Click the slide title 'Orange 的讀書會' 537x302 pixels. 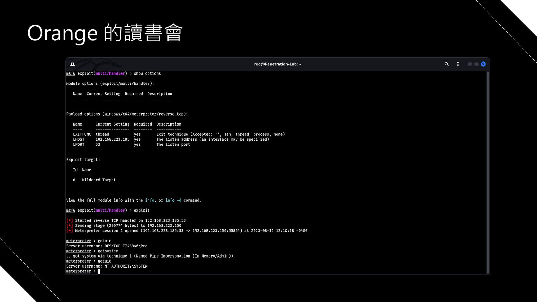coord(105,33)
